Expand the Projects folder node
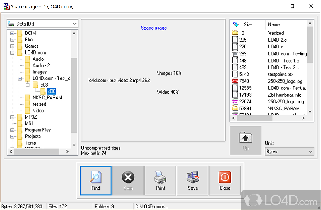Viewport: 321px width, 210px height. (x=12, y=136)
